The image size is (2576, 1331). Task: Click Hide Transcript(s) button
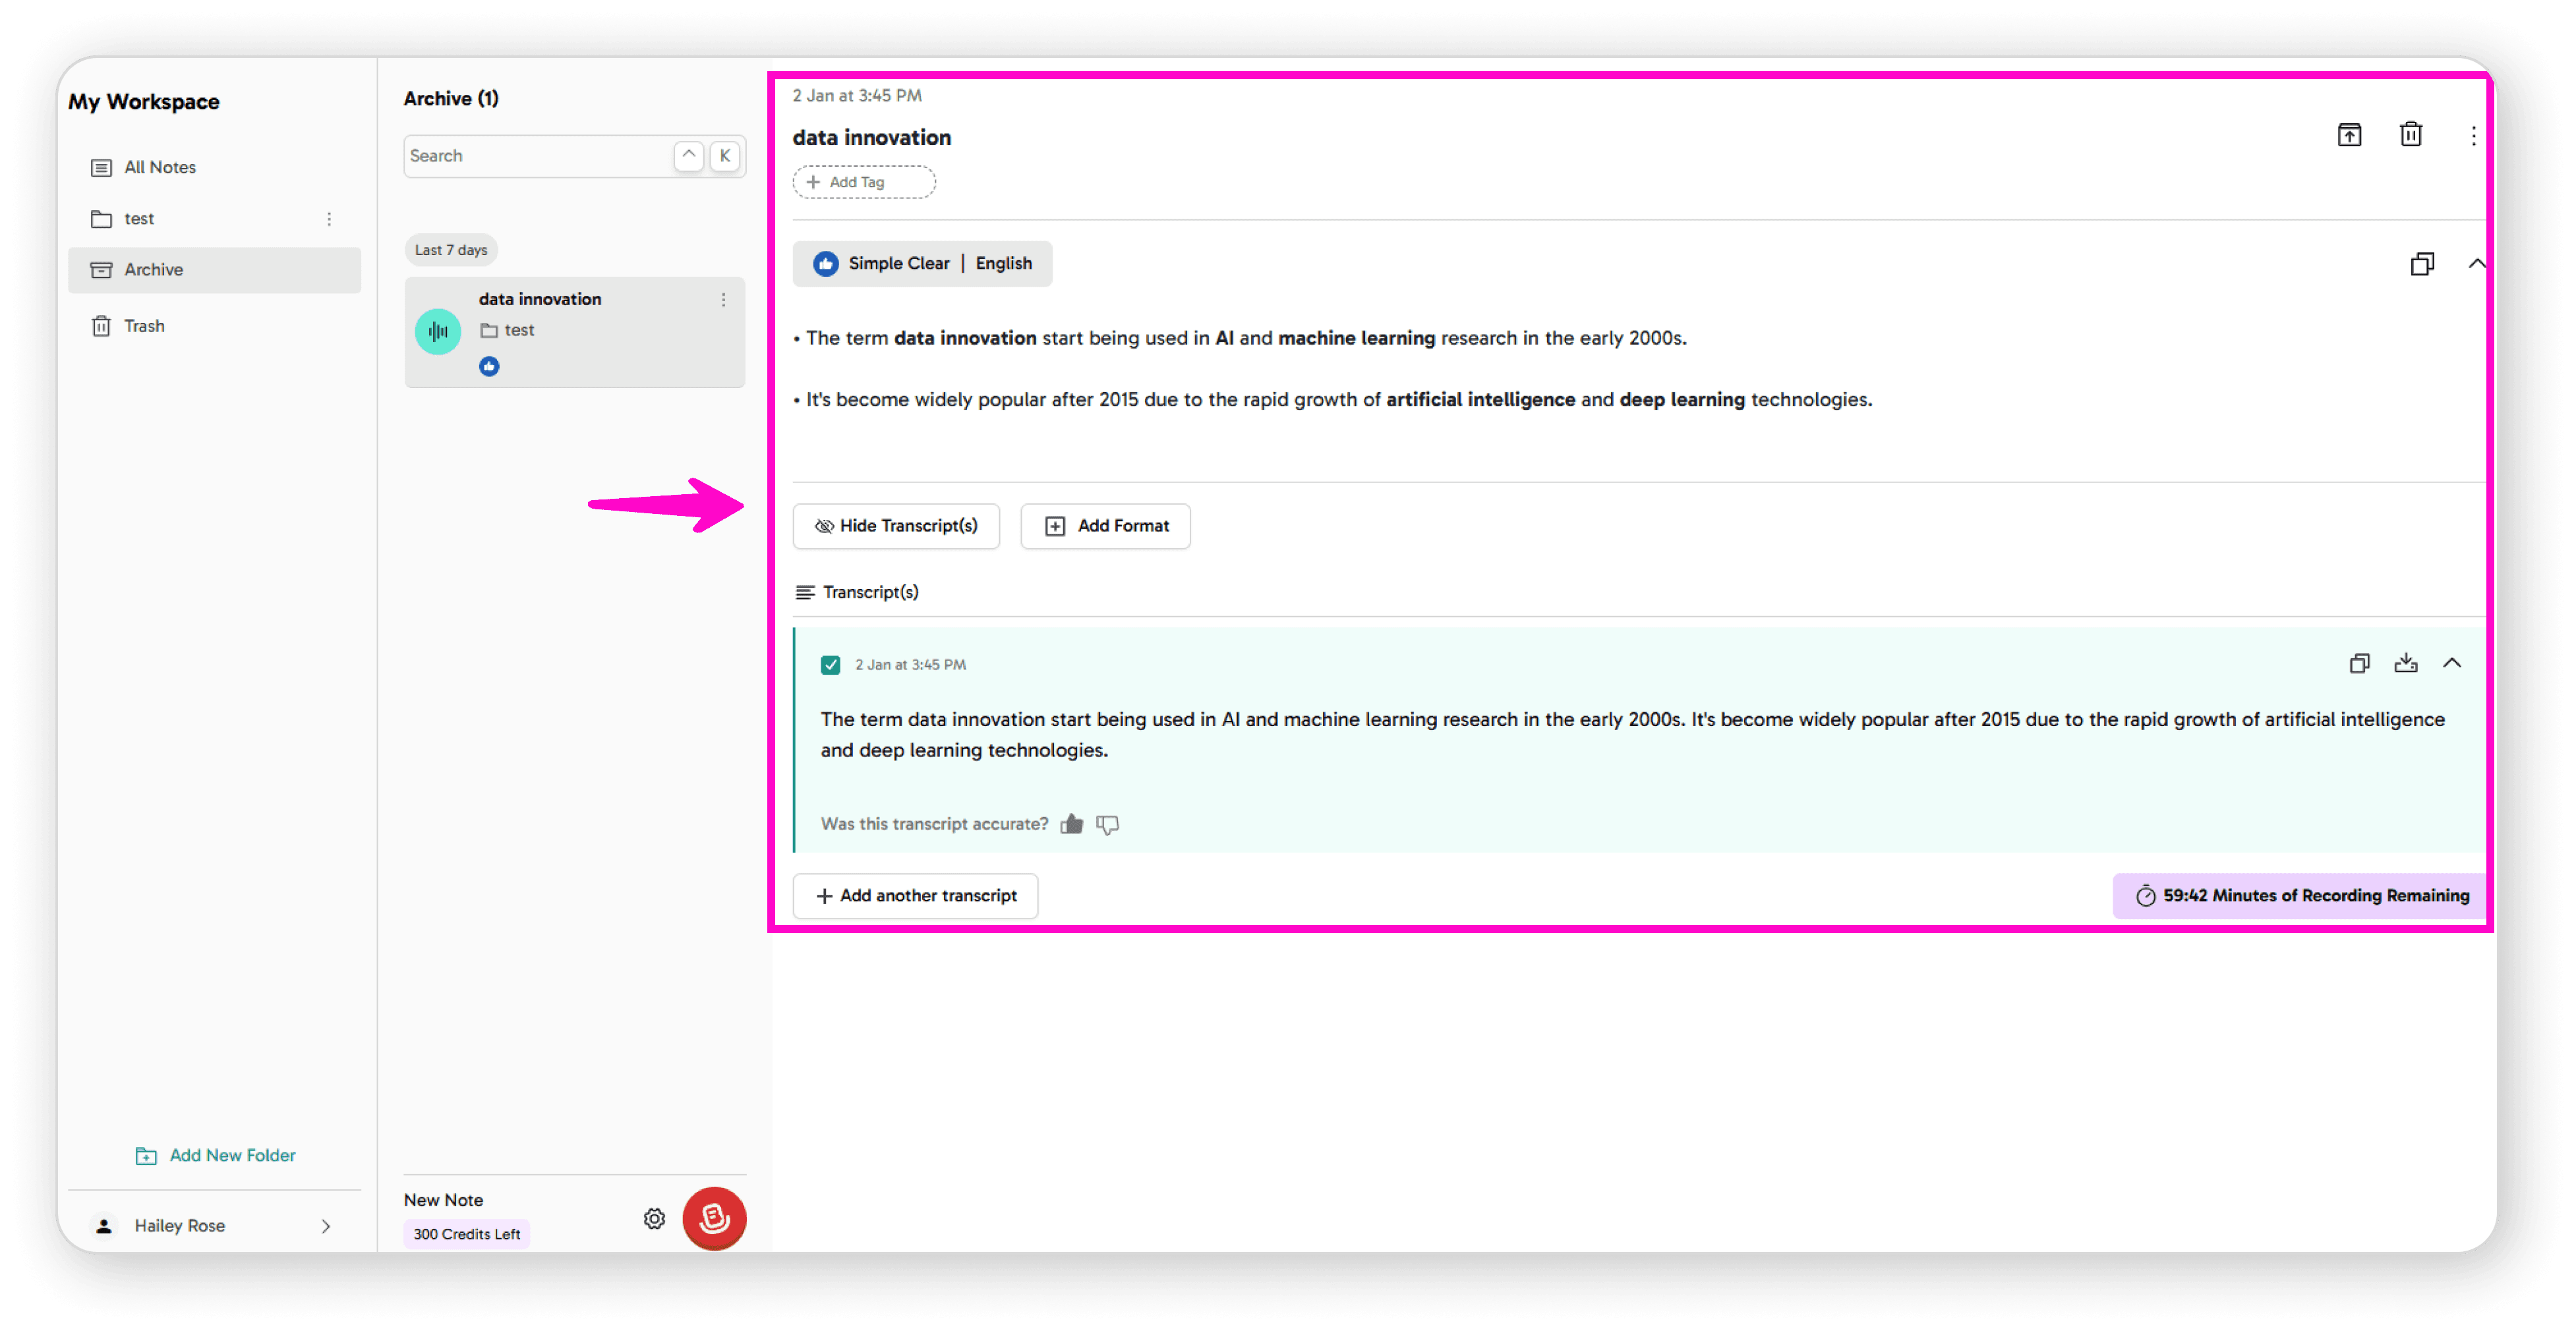coord(896,526)
